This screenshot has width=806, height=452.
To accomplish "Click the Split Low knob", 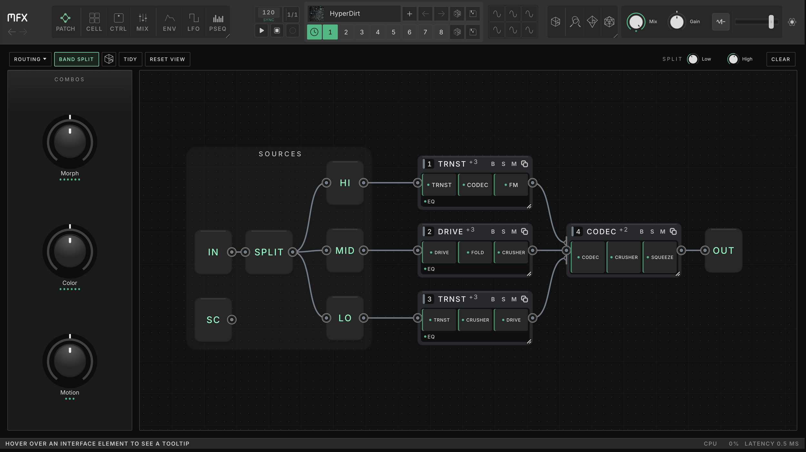I will click(692, 59).
